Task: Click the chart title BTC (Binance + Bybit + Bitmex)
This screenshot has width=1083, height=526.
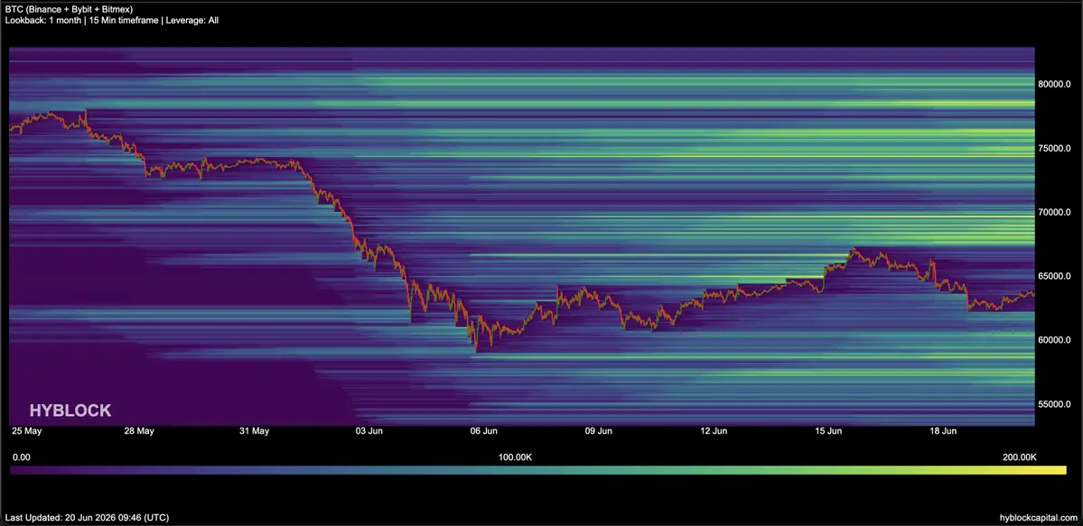Action: [69, 9]
